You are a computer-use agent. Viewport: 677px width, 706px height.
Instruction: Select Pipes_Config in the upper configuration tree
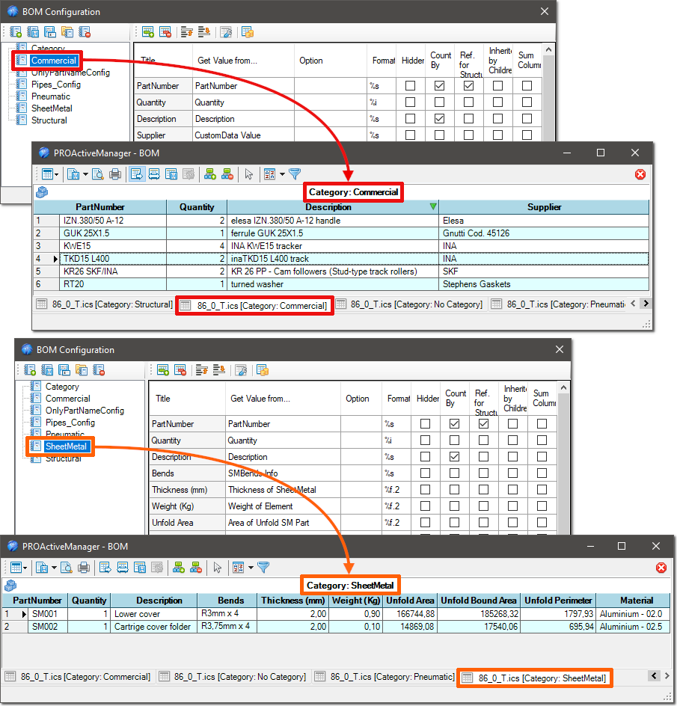click(x=55, y=85)
